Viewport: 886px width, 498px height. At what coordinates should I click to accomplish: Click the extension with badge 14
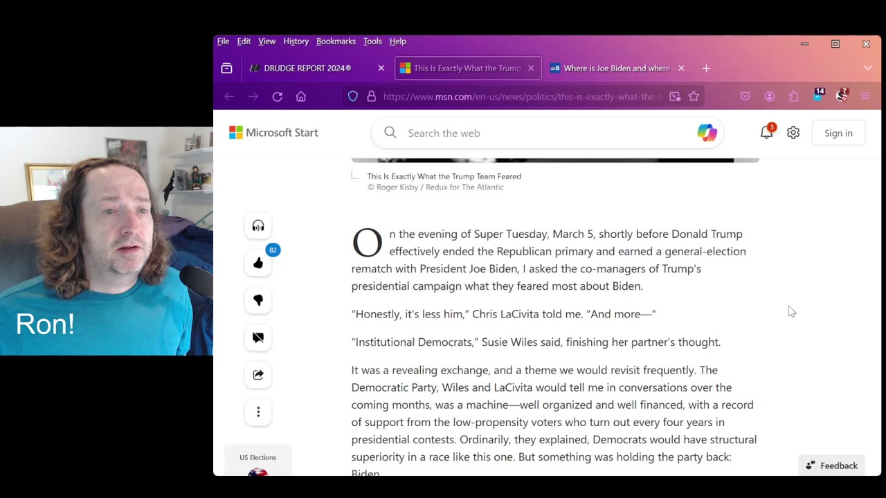click(818, 95)
